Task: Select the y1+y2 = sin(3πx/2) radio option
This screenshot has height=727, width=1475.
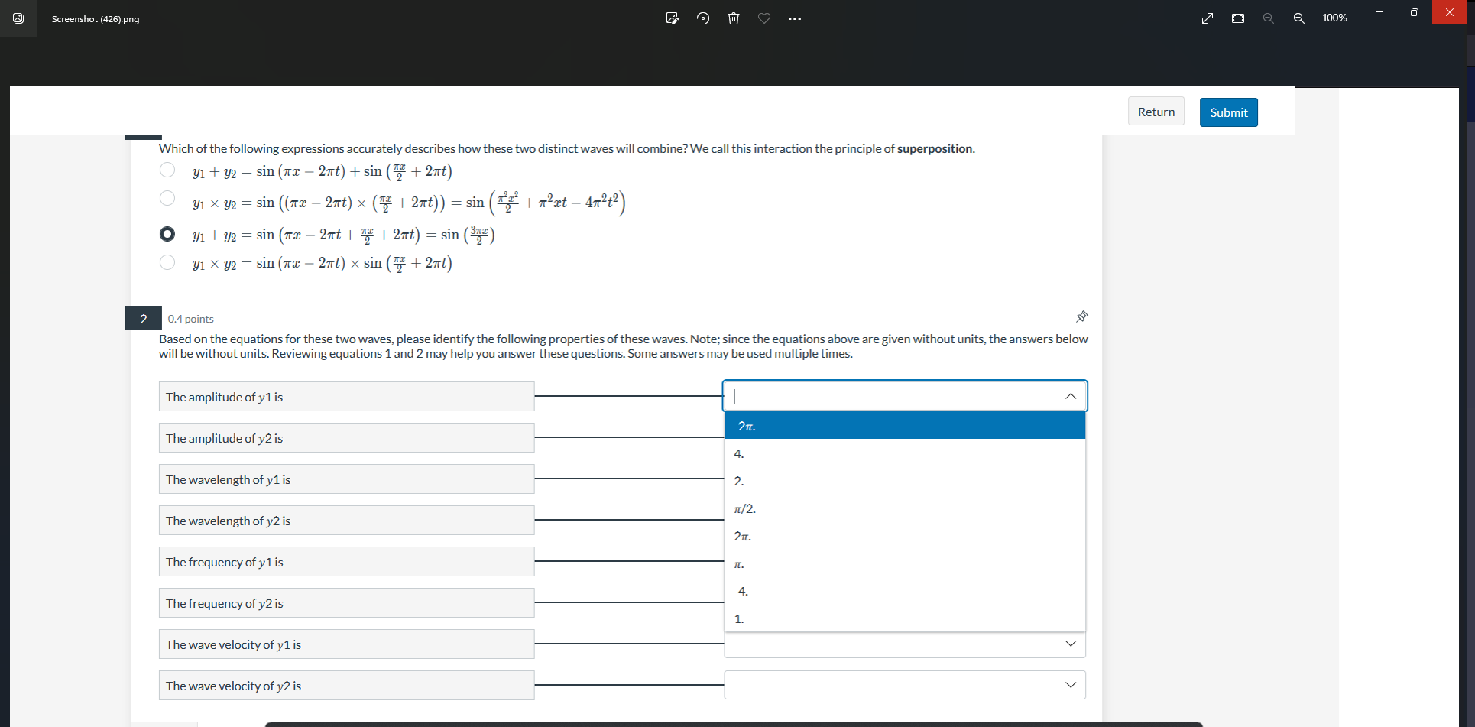Action: click(167, 234)
